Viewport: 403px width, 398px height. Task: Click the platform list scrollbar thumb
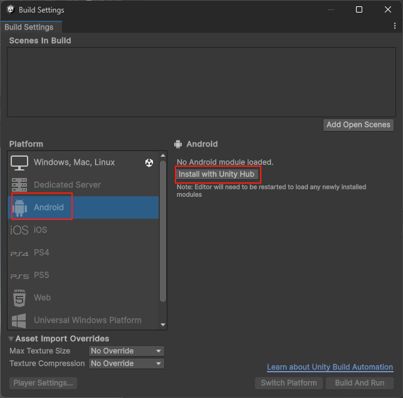coord(163,231)
